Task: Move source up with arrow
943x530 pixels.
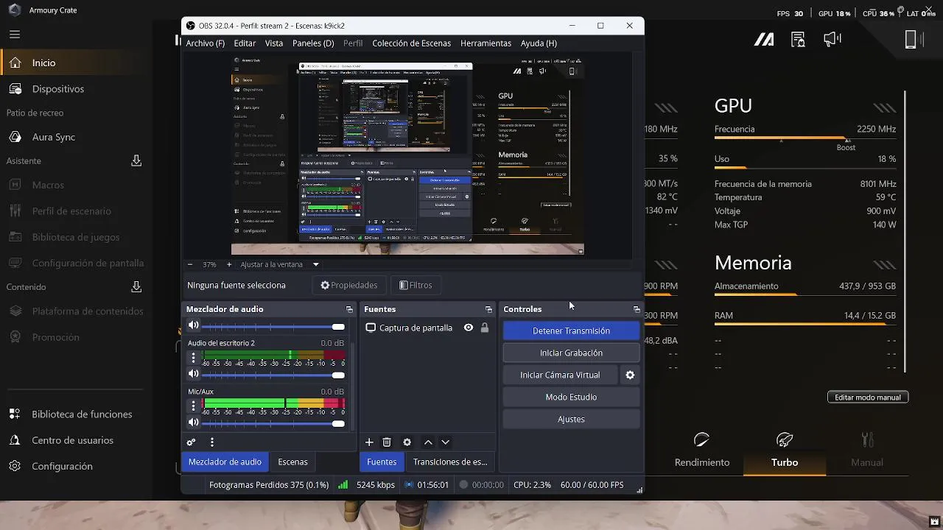Action: 428,442
